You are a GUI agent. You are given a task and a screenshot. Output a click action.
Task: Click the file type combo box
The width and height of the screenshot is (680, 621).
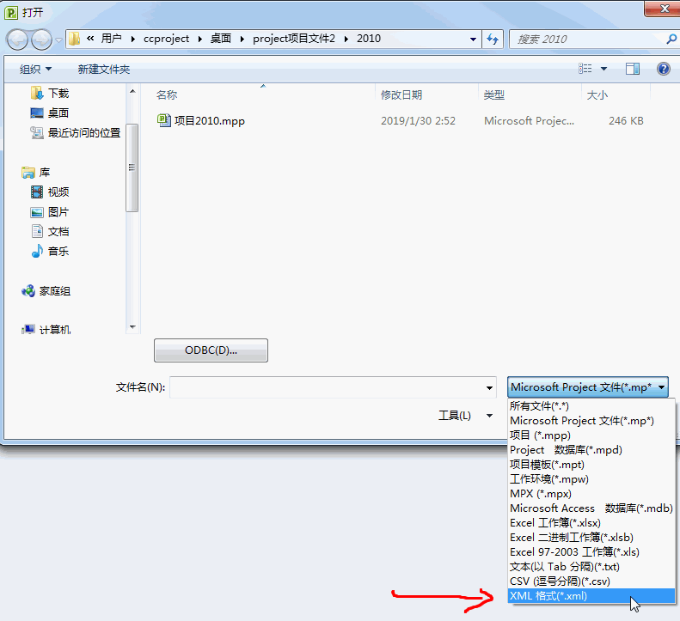[x=588, y=387]
